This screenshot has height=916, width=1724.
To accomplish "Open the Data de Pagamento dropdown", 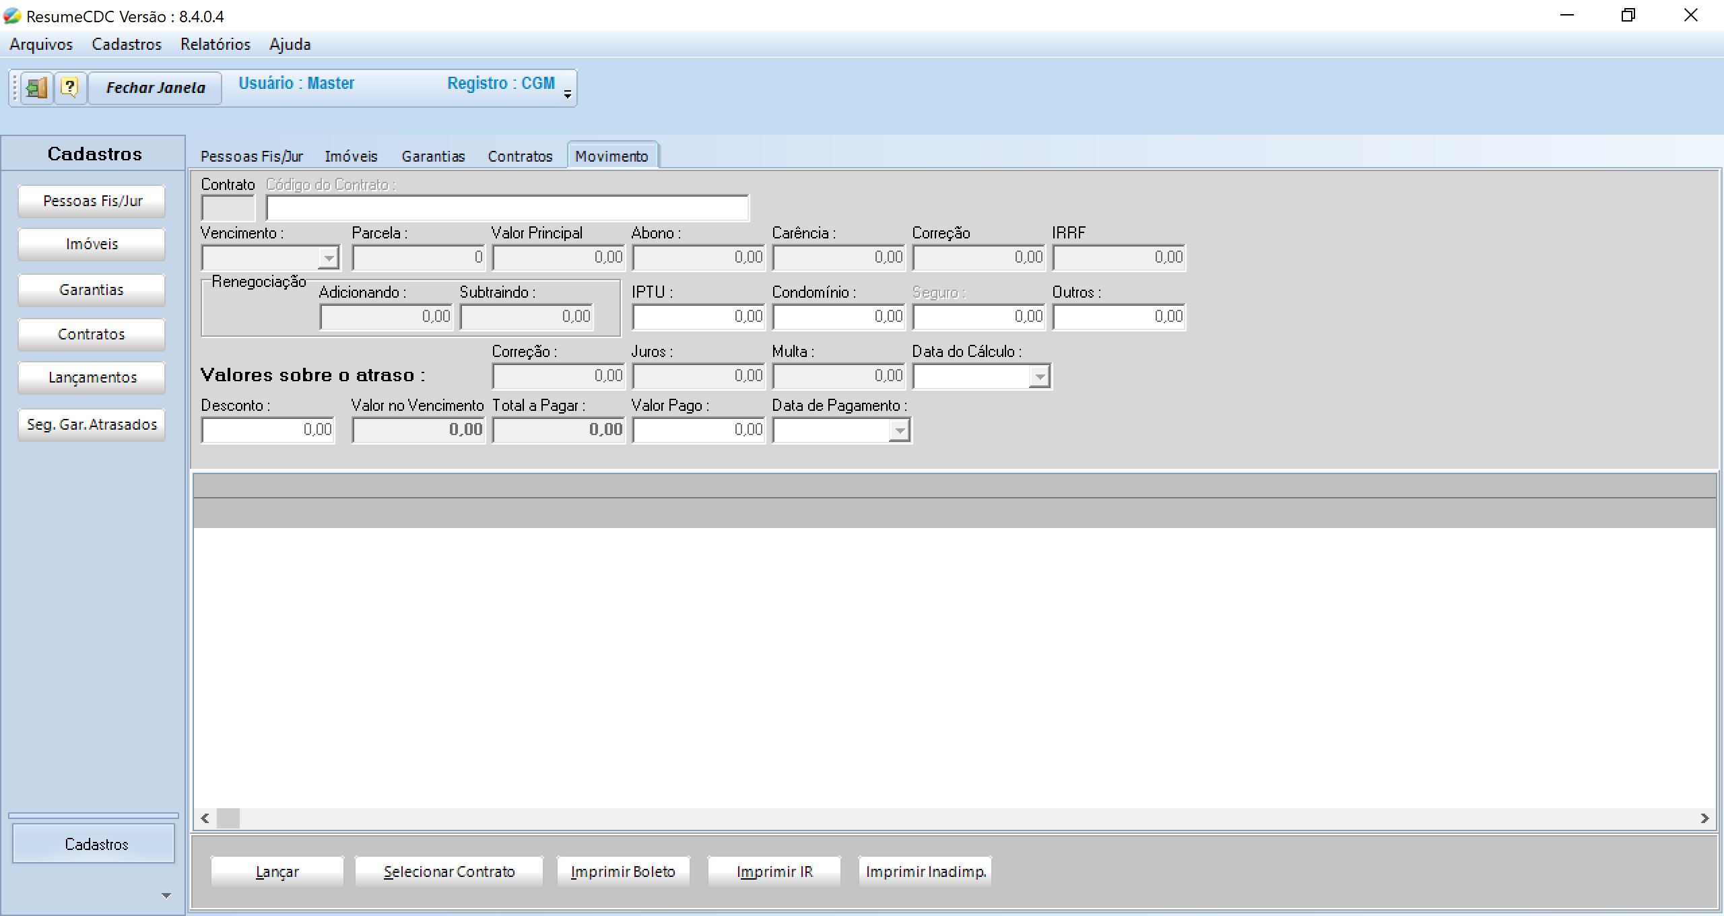I will click(899, 430).
